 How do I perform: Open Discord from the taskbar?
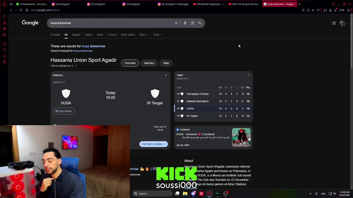193,194
